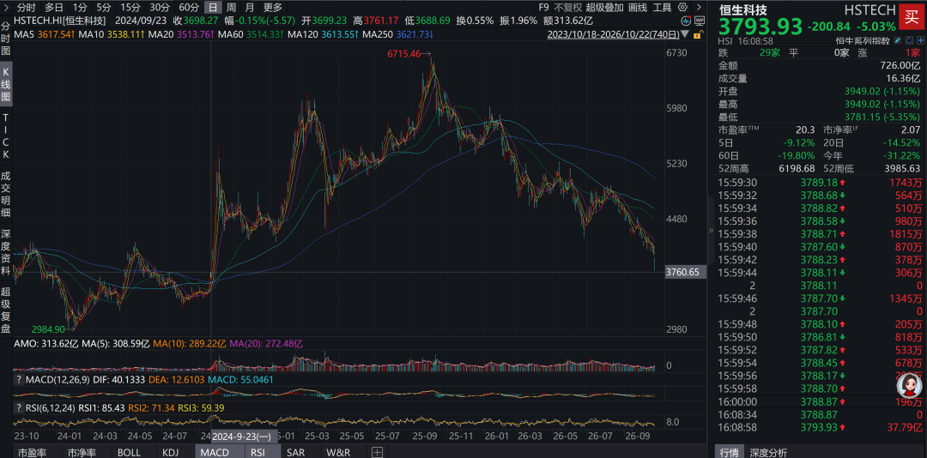Click F9 button in chart toolbar
This screenshot has width=927, height=458.
pyautogui.click(x=544, y=8)
